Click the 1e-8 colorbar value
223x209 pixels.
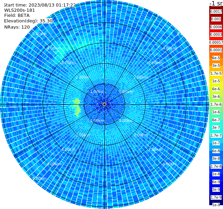216,174
